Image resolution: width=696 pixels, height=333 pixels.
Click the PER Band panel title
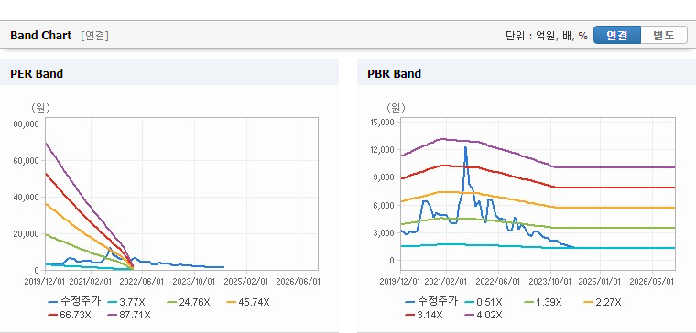(37, 73)
